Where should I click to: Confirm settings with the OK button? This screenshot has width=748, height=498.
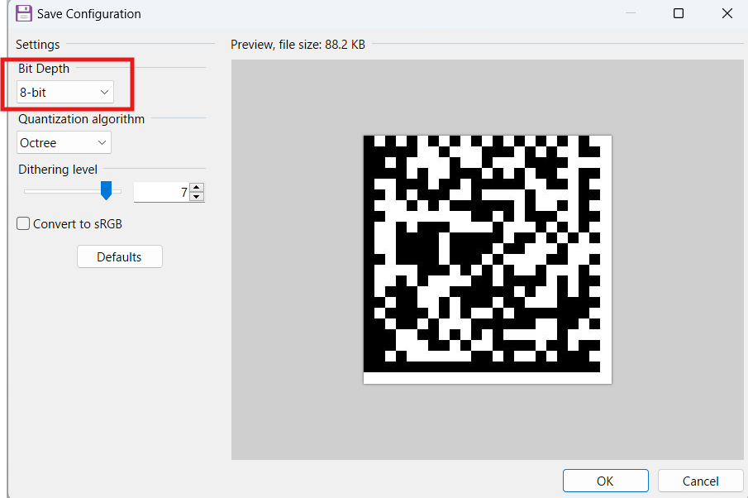[x=605, y=481]
